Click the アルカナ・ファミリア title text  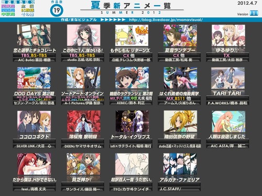pos(179,180)
